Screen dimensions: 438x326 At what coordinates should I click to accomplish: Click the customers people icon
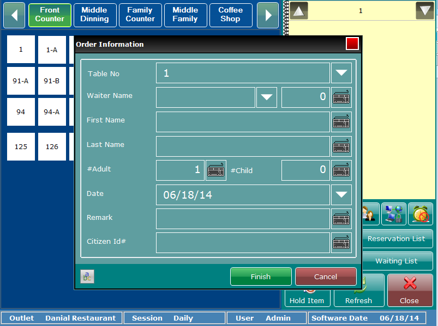[x=371, y=214]
